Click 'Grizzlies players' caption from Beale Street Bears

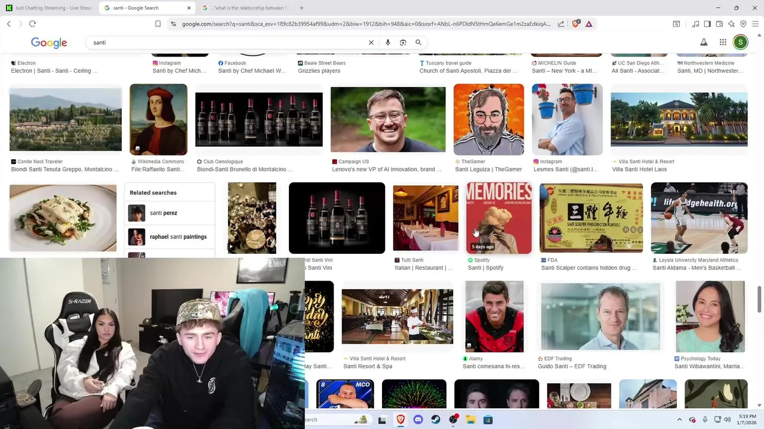pyautogui.click(x=319, y=71)
